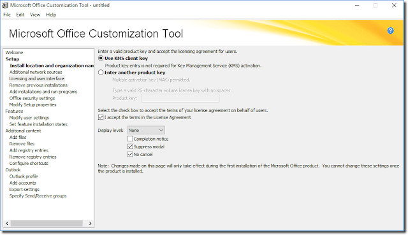Enable the Completion notice checkbox
Viewport: 408px width, 235px height.
point(130,139)
